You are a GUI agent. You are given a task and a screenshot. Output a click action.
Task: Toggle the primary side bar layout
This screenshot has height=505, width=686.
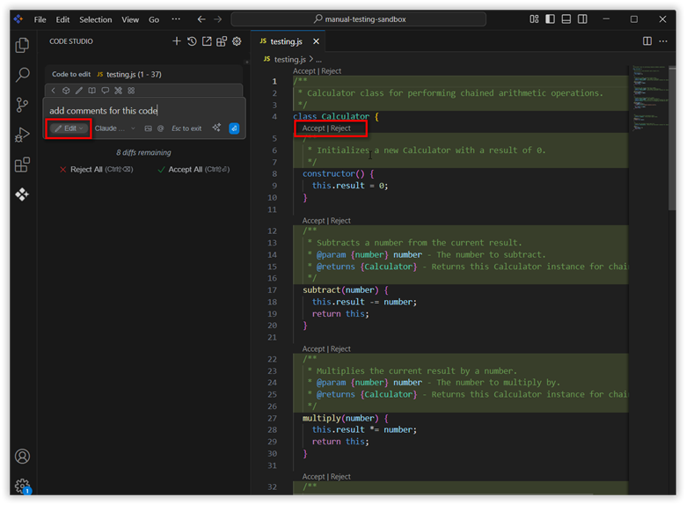550,19
